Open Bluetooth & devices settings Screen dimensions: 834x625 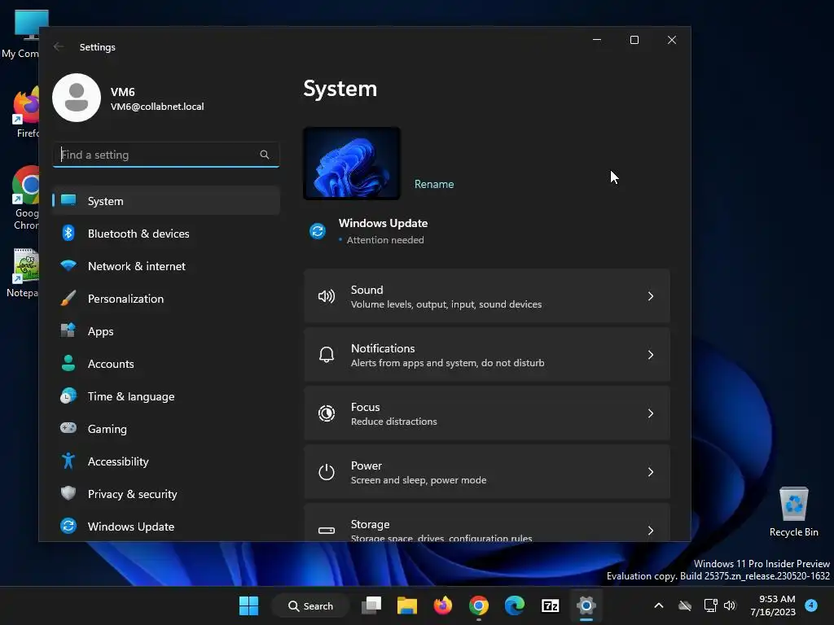pos(166,234)
